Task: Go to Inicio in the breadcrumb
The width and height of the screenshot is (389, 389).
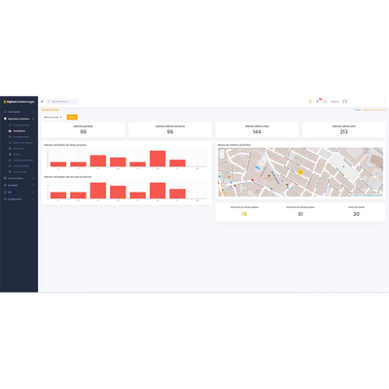Action: tap(358, 110)
